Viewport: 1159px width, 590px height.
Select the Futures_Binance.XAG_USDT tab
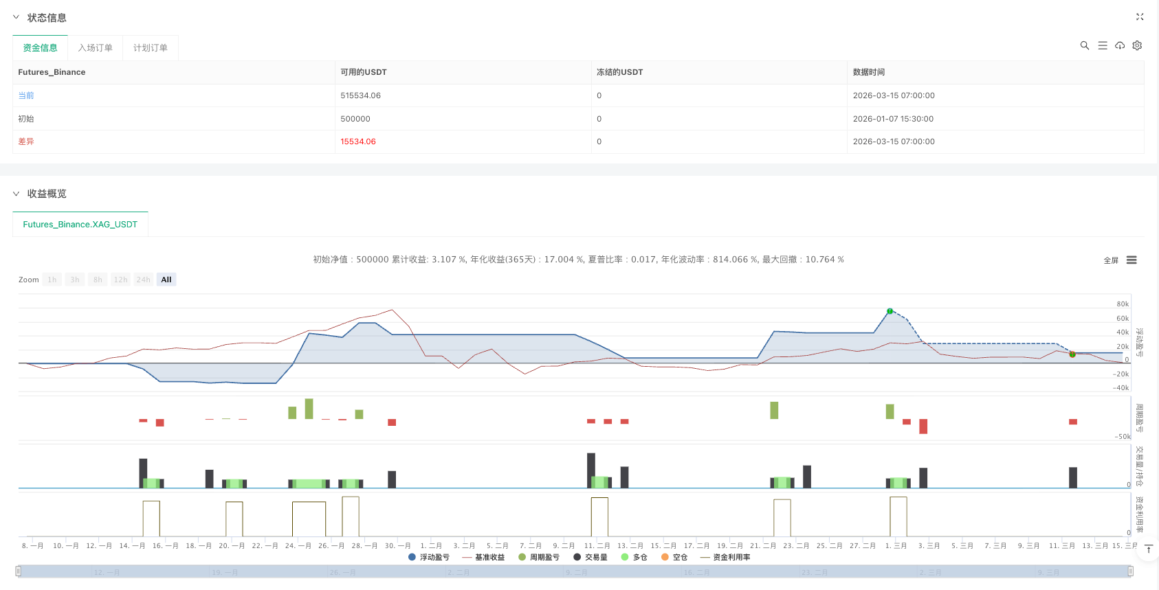click(80, 225)
